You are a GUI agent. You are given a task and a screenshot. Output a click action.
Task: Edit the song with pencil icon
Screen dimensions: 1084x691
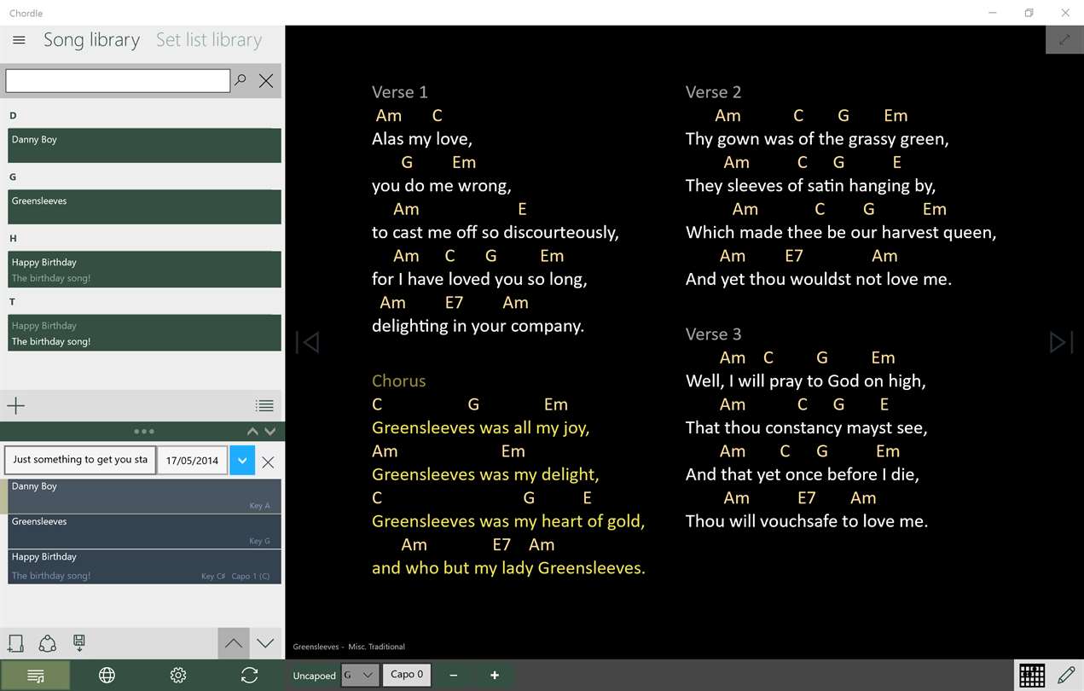(x=1066, y=675)
